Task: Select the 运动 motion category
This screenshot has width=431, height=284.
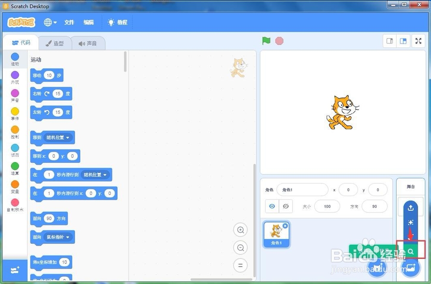Action: point(15,59)
